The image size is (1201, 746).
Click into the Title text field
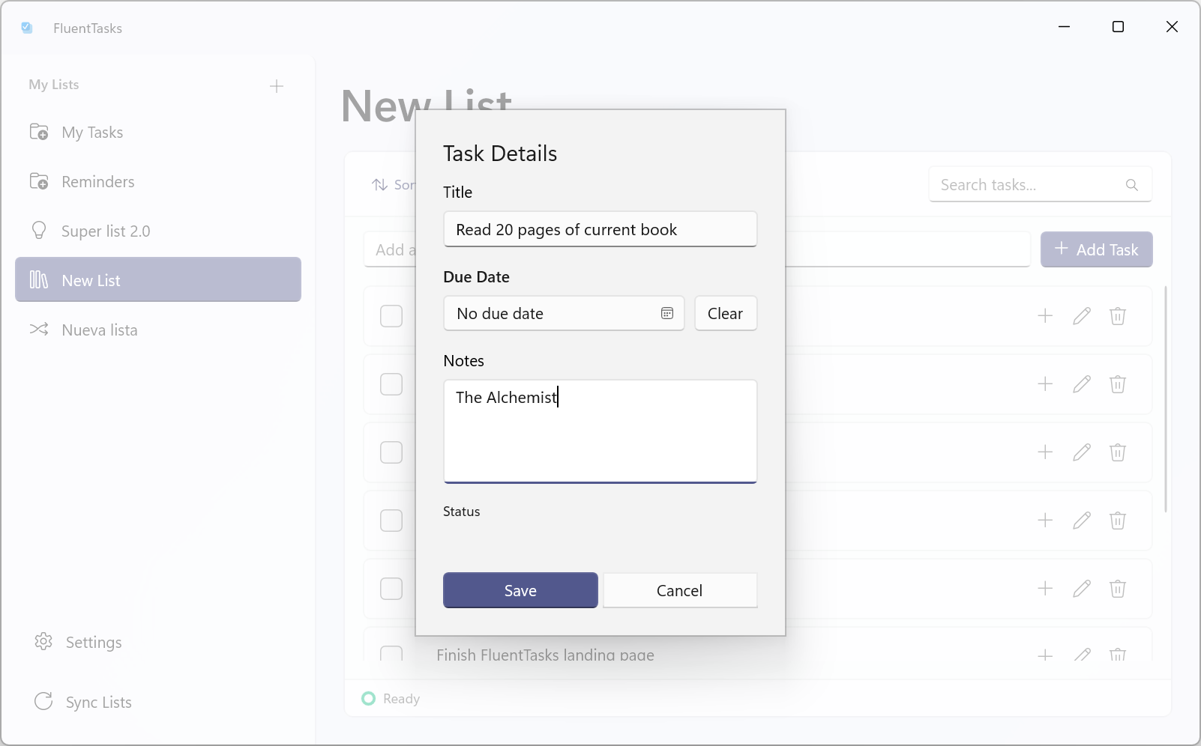(600, 229)
